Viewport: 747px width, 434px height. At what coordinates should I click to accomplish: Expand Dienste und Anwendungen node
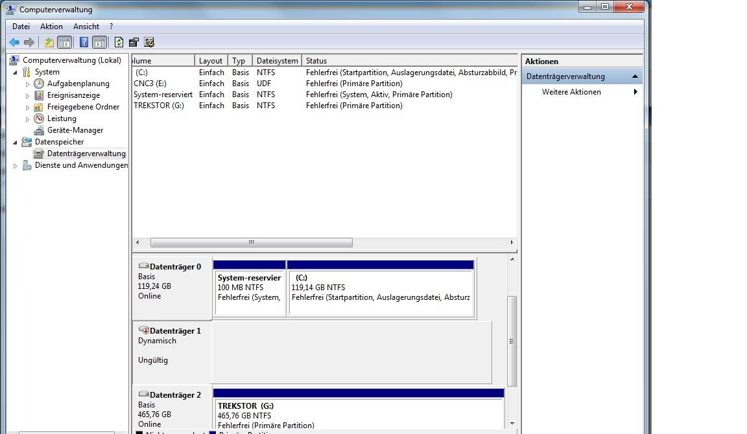coord(15,166)
